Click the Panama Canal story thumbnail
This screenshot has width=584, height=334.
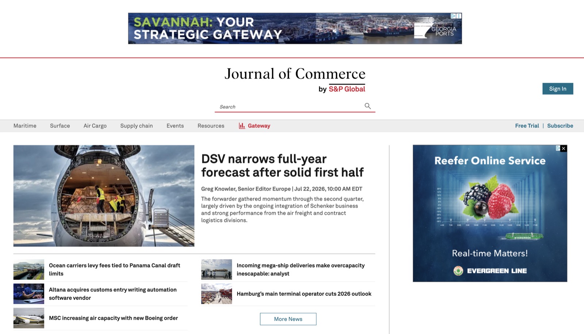[29, 269]
